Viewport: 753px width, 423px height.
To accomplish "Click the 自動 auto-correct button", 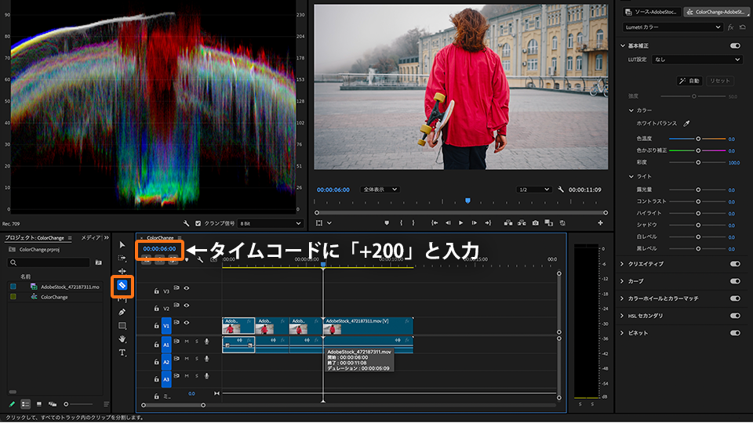I will coord(690,81).
